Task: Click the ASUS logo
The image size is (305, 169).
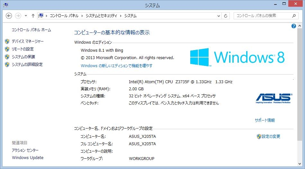Action: click(x=274, y=98)
